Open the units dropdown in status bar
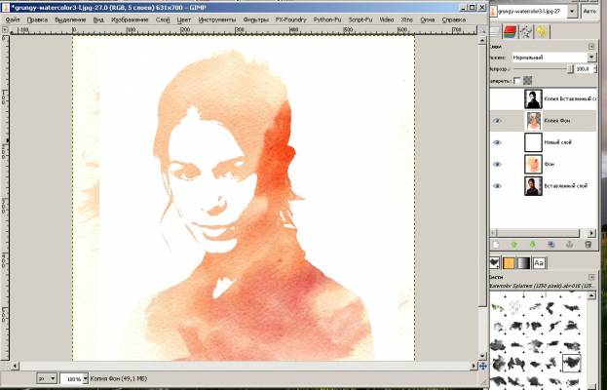 point(47,378)
